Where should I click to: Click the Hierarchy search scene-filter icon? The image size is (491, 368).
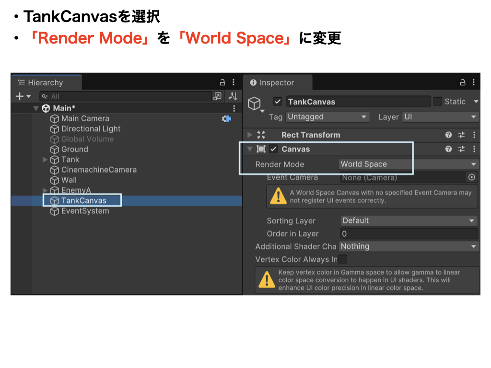218,96
